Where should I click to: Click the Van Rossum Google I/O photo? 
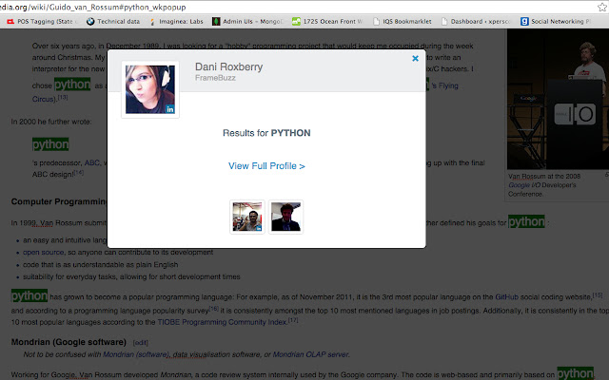click(x=558, y=99)
